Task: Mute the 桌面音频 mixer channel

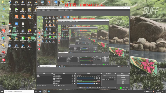Action: (97, 78)
